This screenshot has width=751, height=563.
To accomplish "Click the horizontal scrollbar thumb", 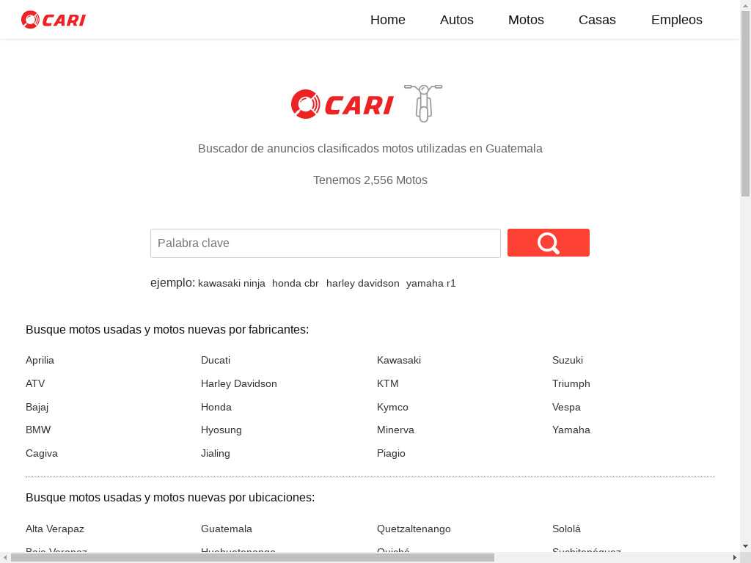I will (252, 558).
